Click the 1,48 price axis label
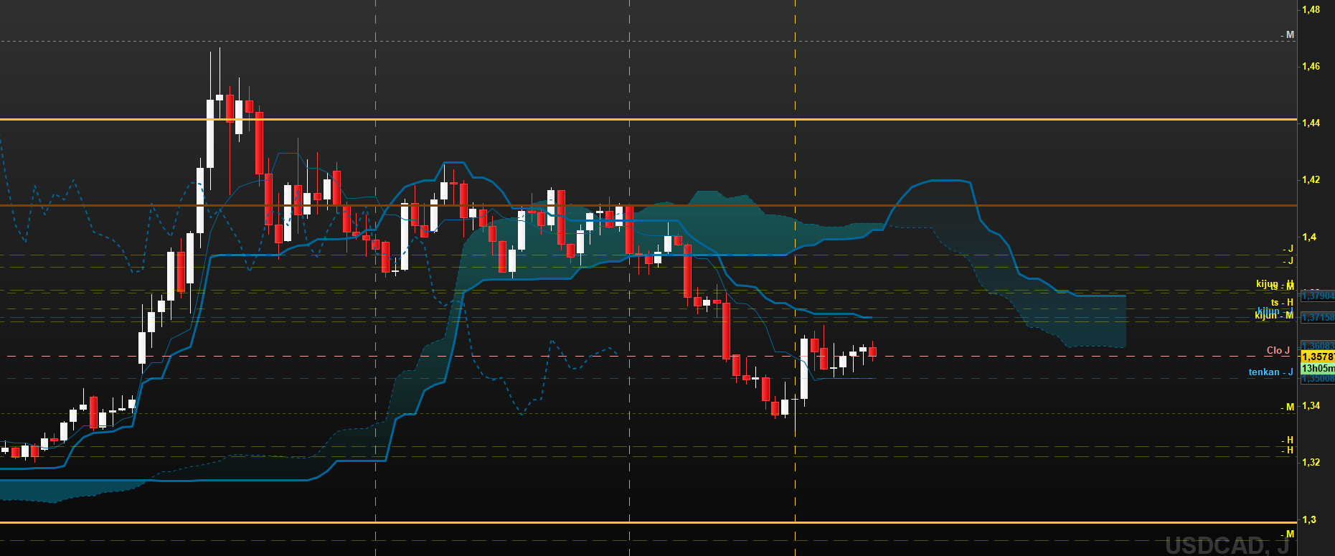Viewport: 1335px width, 556px height. (x=1311, y=10)
